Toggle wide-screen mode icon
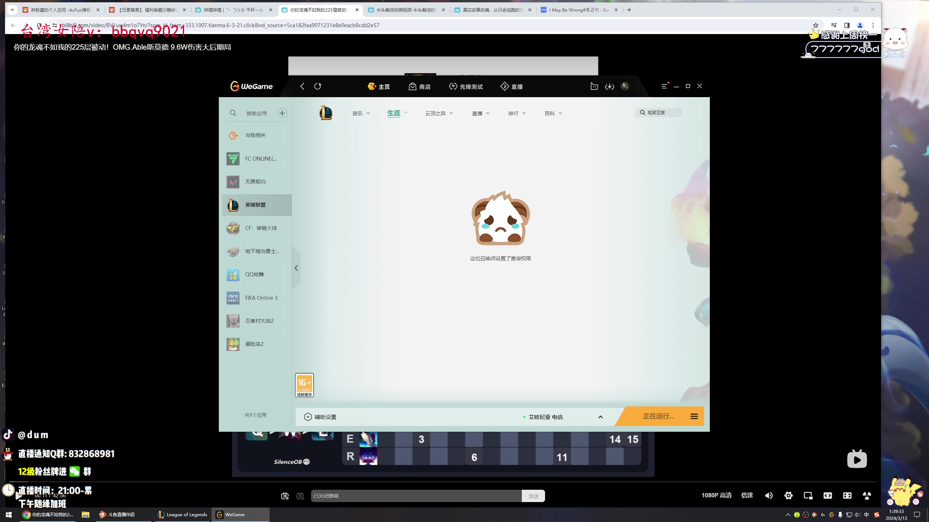This screenshot has height=522, width=929. [828, 496]
